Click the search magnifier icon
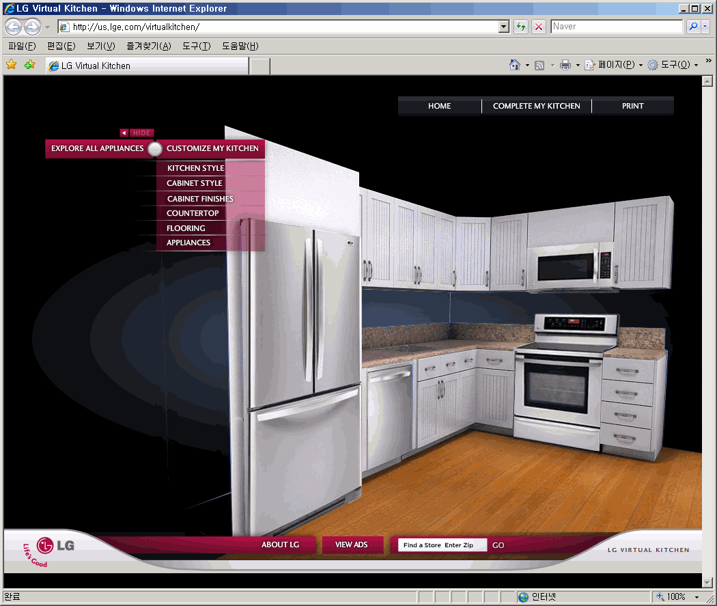The width and height of the screenshot is (717, 606). click(x=693, y=27)
